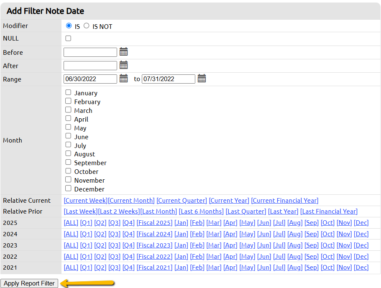Click Q4 in the 2022 row
The width and height of the screenshot is (381, 288).
pos(128,257)
